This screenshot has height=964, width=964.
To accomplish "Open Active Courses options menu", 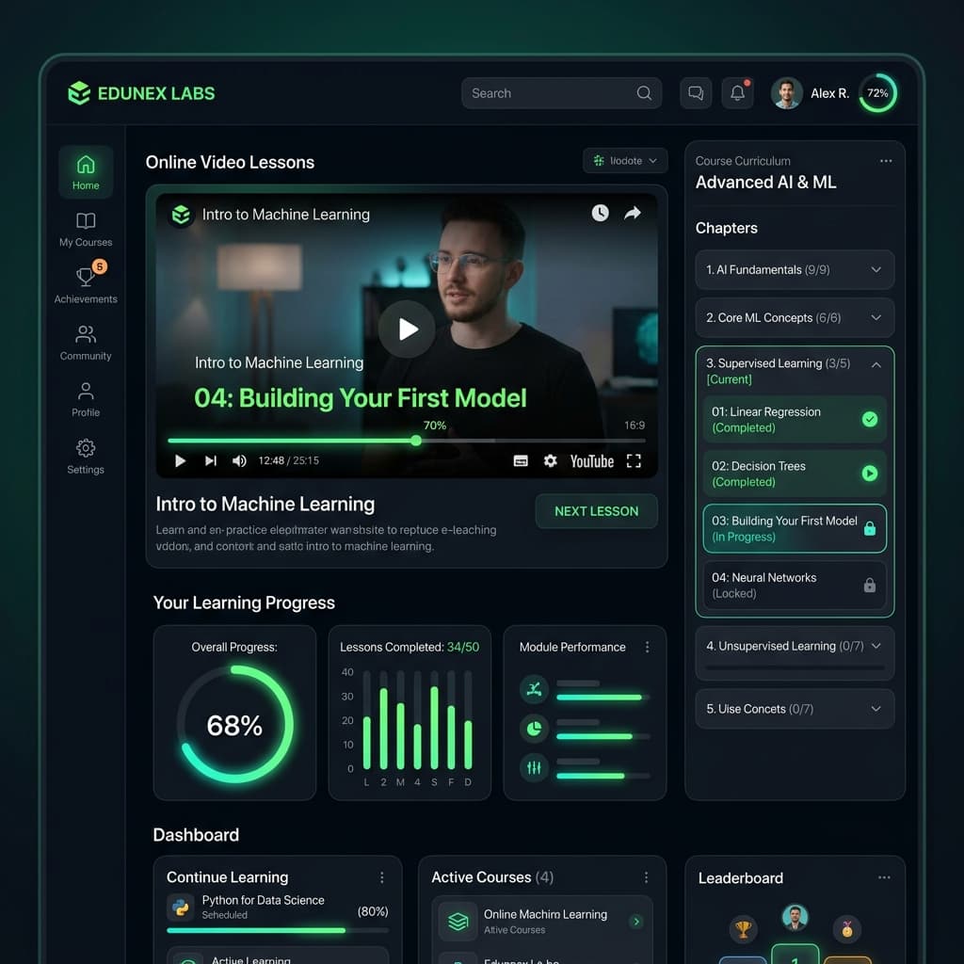I will pyautogui.click(x=646, y=877).
